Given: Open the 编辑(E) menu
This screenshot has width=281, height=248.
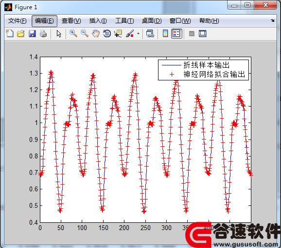Looking at the screenshot, I should 44,21.
